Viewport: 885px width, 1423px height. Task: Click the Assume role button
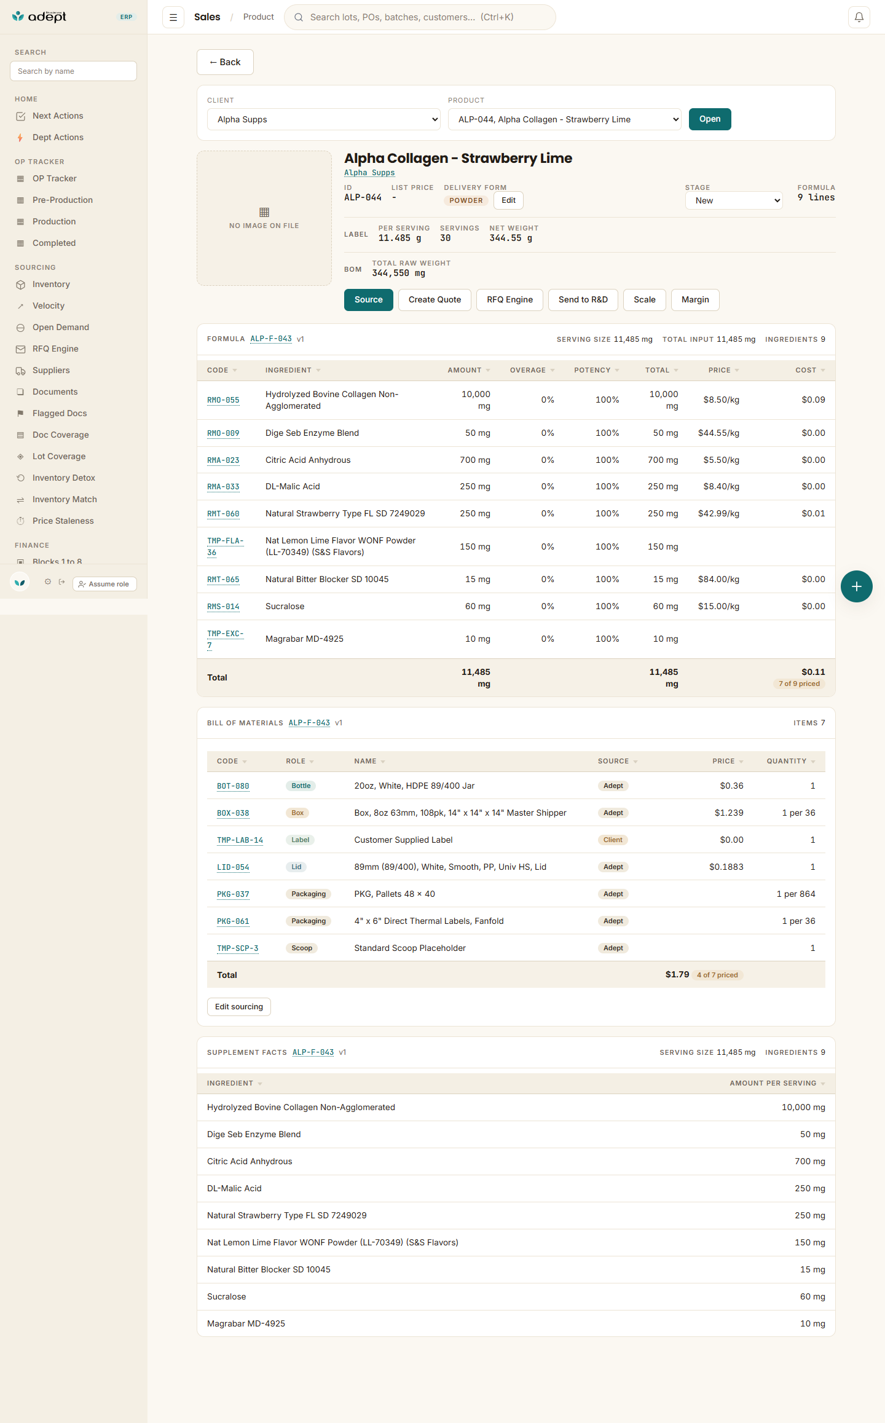click(x=104, y=584)
